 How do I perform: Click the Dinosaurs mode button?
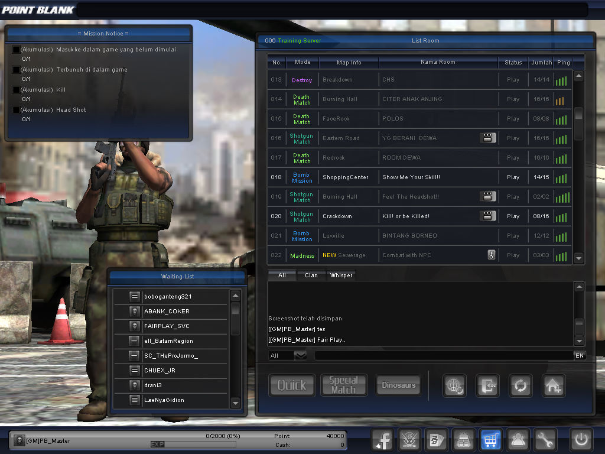click(x=398, y=385)
